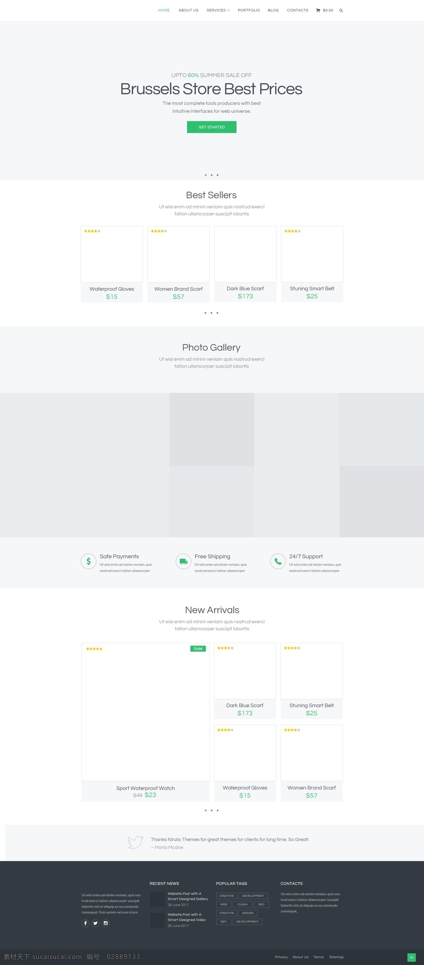Click the $23 sale price on the watch
Viewport: 424px width, 965px height.
150,795
